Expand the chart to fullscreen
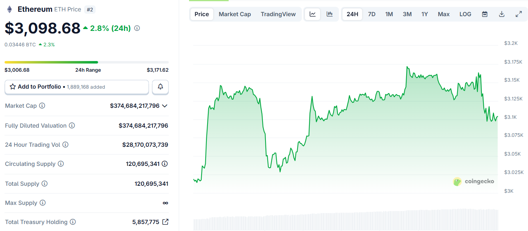This screenshot has width=528, height=231. [518, 14]
